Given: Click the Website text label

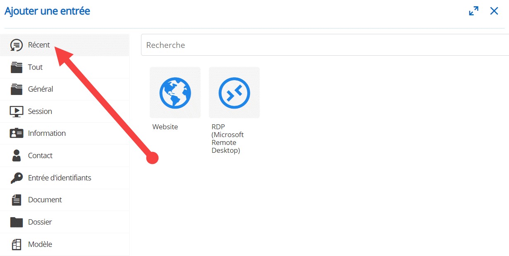Looking at the screenshot, I should 165,127.
